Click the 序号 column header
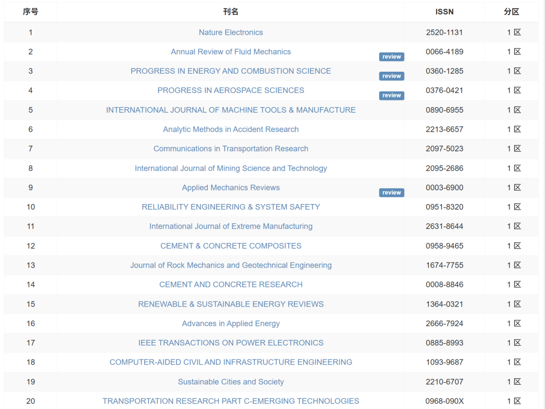 31,12
